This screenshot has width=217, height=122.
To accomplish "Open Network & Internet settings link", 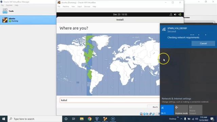I will [176, 99].
